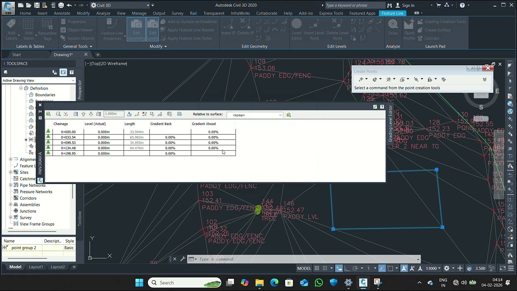Switch to the Start document tab

[x=17, y=55]
